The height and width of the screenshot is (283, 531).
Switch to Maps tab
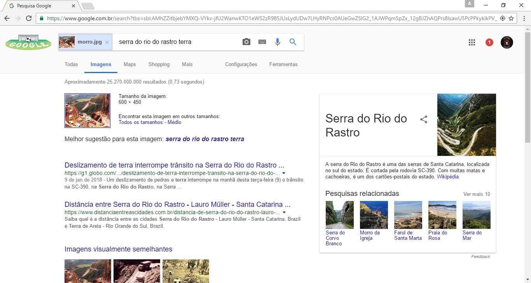point(130,65)
